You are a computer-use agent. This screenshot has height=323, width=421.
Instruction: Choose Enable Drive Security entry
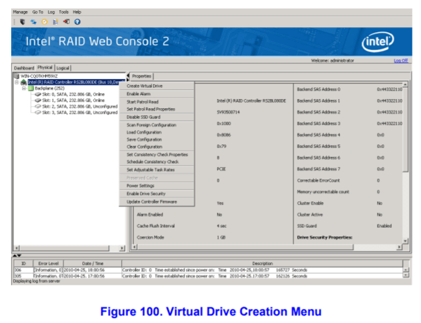pos(157,194)
